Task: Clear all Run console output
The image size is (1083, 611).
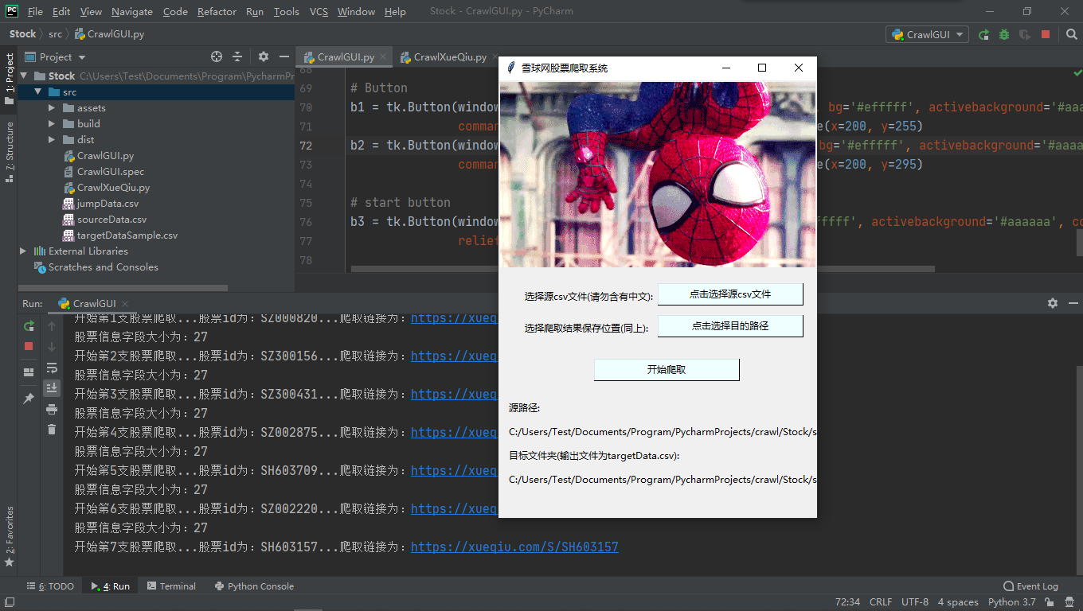Action: click(52, 430)
